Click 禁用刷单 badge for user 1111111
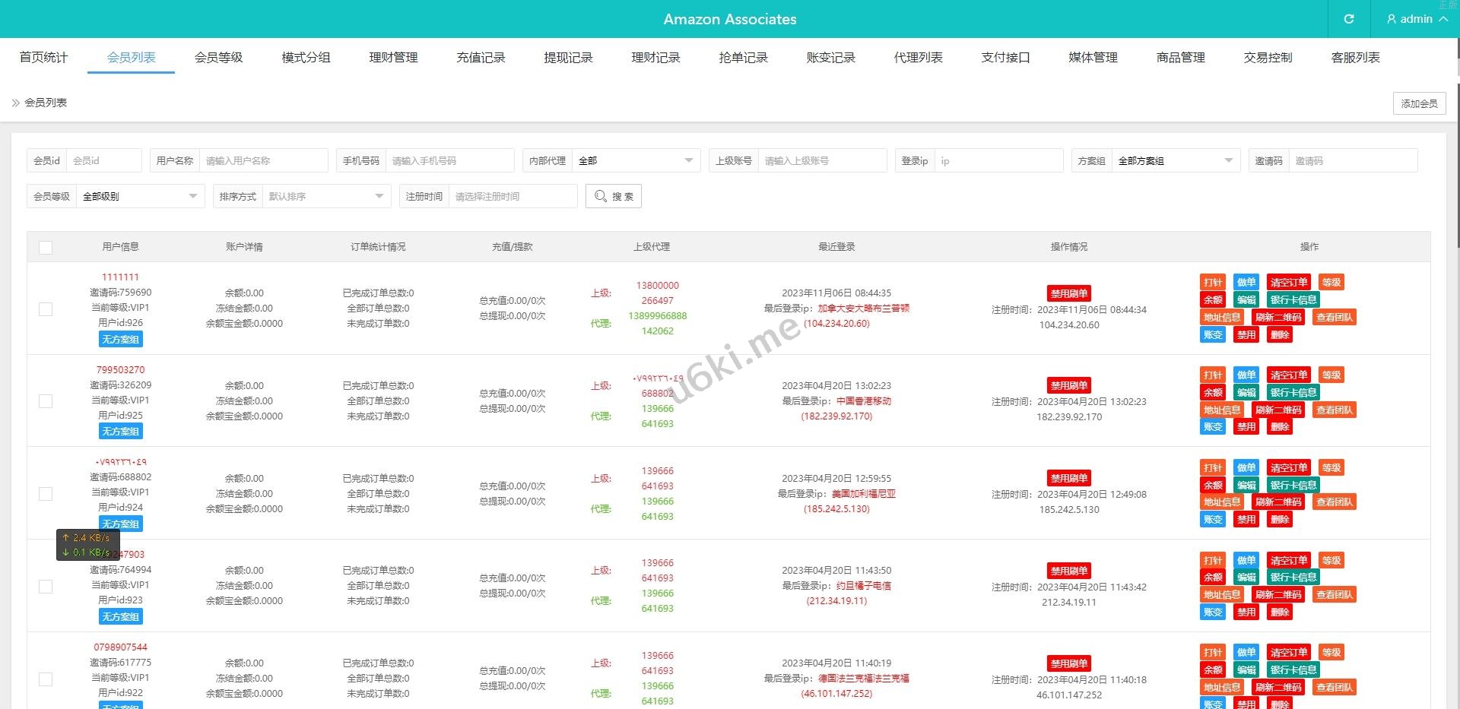 (1068, 293)
